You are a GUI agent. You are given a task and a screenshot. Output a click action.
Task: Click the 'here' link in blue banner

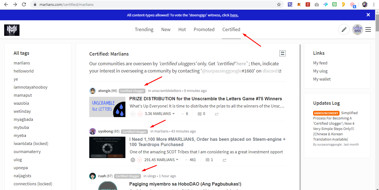point(234,15)
